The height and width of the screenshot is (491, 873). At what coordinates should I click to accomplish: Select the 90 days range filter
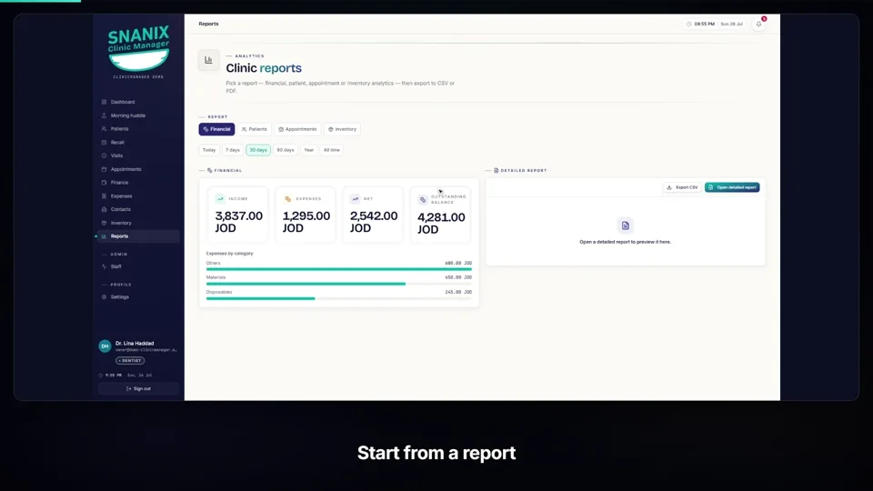(286, 150)
